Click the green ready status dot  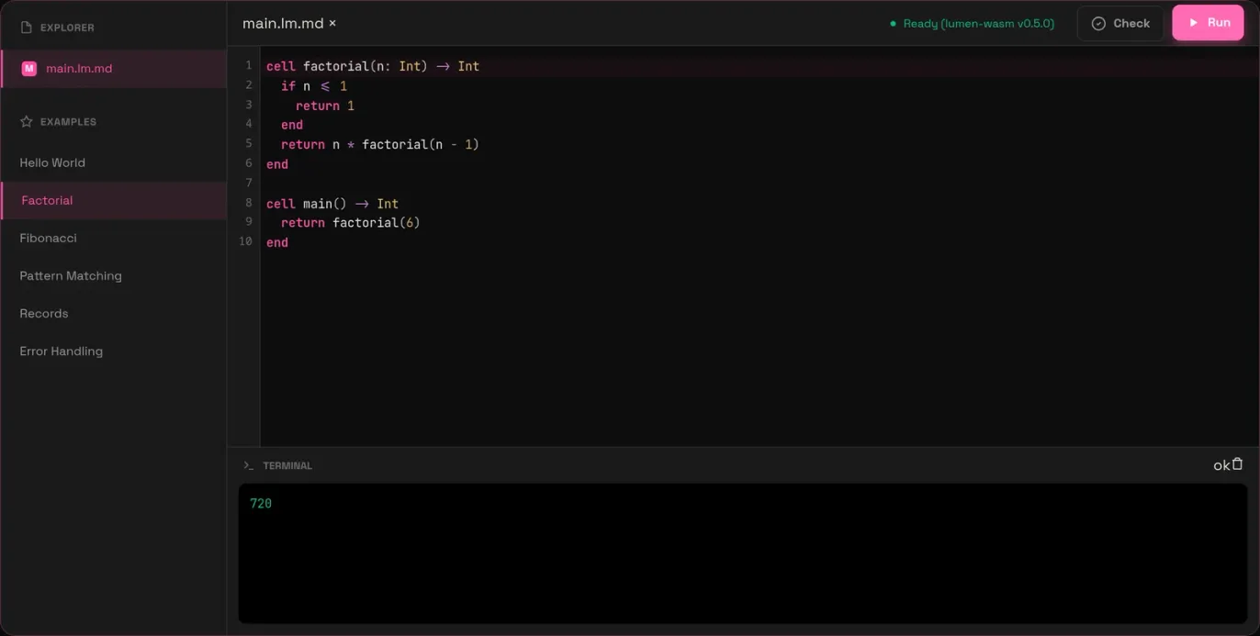(x=893, y=24)
